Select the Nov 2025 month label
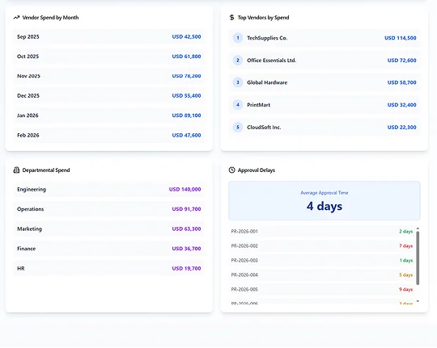437x348 pixels. click(28, 76)
